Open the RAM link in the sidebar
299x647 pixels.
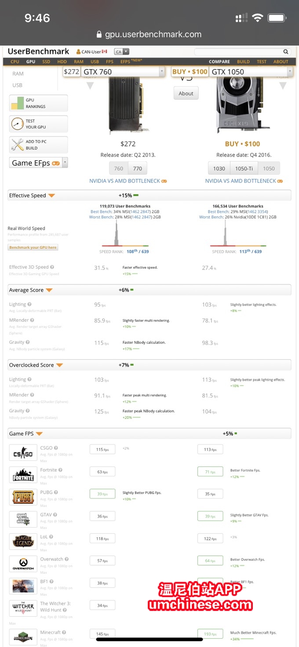(18, 73)
